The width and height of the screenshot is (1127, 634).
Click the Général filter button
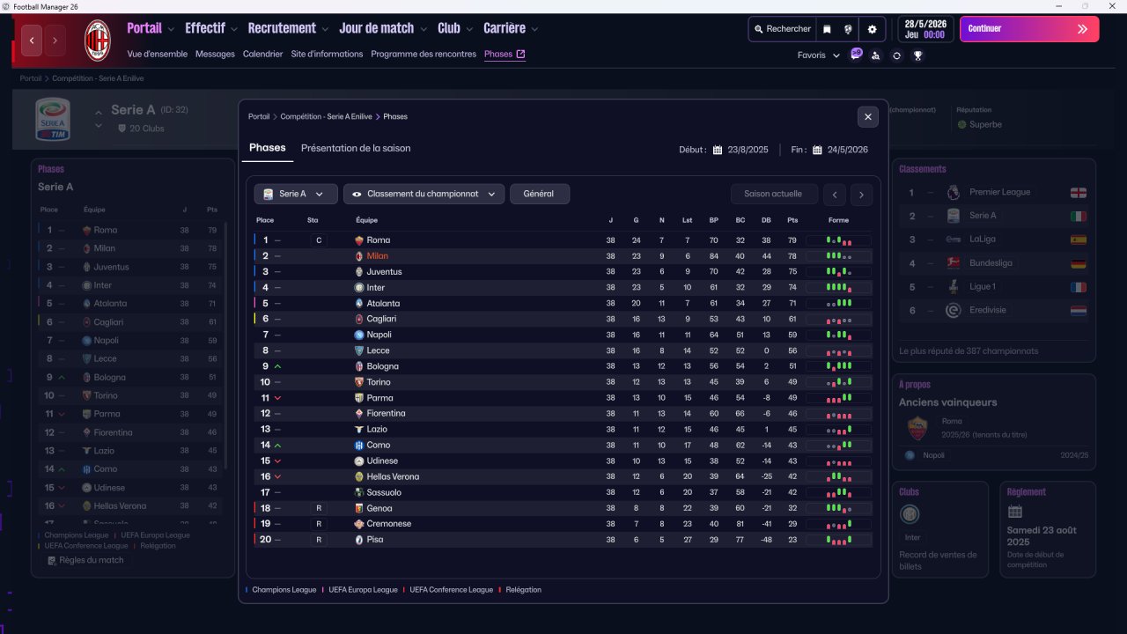tap(539, 194)
